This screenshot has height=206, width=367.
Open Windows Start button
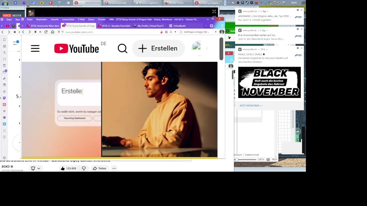pyautogui.click(x=5, y=3)
